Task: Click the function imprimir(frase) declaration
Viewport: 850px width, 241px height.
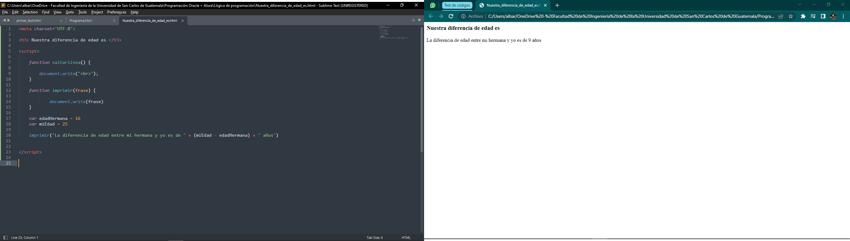Action: pos(62,90)
